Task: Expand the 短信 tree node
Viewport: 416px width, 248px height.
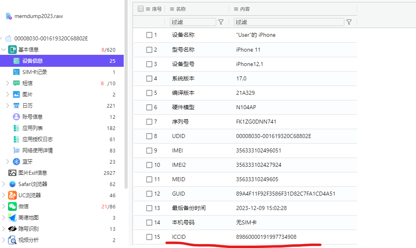Action: click(x=8, y=83)
